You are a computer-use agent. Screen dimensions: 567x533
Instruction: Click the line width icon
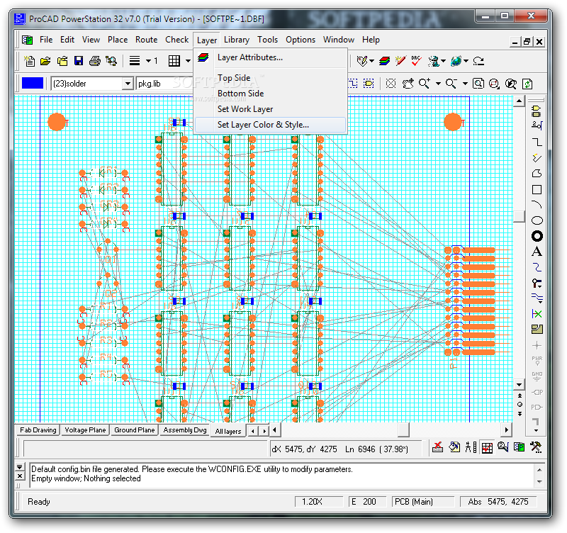(x=135, y=61)
